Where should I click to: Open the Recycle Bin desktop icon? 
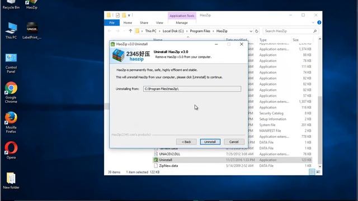(11, 4)
